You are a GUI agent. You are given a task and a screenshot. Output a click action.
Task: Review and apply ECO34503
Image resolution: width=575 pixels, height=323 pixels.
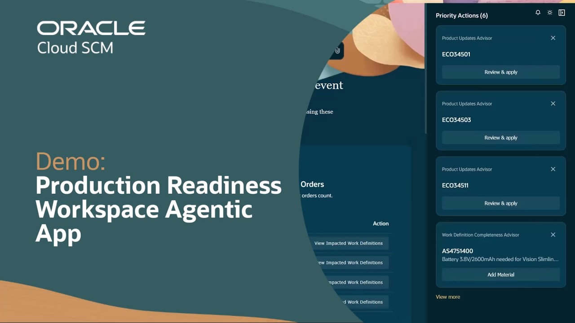(501, 138)
